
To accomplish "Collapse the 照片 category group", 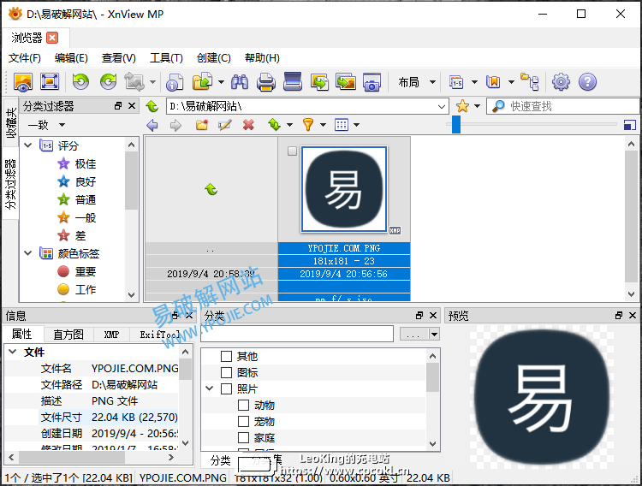I will coord(209,388).
